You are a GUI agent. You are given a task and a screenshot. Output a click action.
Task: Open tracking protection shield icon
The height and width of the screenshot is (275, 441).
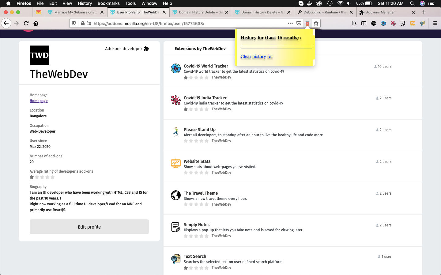click(74, 23)
